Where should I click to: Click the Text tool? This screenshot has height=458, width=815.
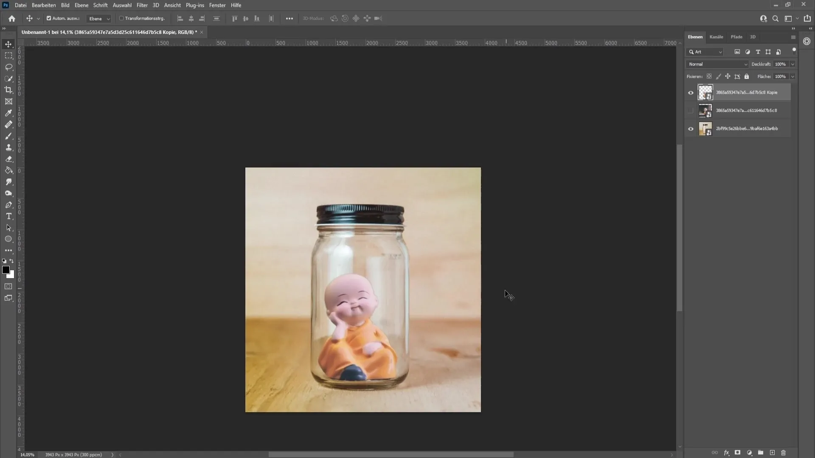click(8, 216)
